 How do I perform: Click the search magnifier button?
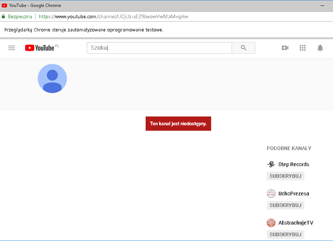[x=244, y=48]
